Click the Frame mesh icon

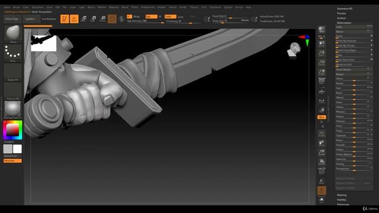coord(322,134)
